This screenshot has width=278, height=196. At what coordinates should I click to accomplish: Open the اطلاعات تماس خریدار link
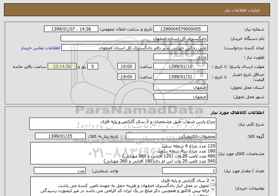point(40,48)
